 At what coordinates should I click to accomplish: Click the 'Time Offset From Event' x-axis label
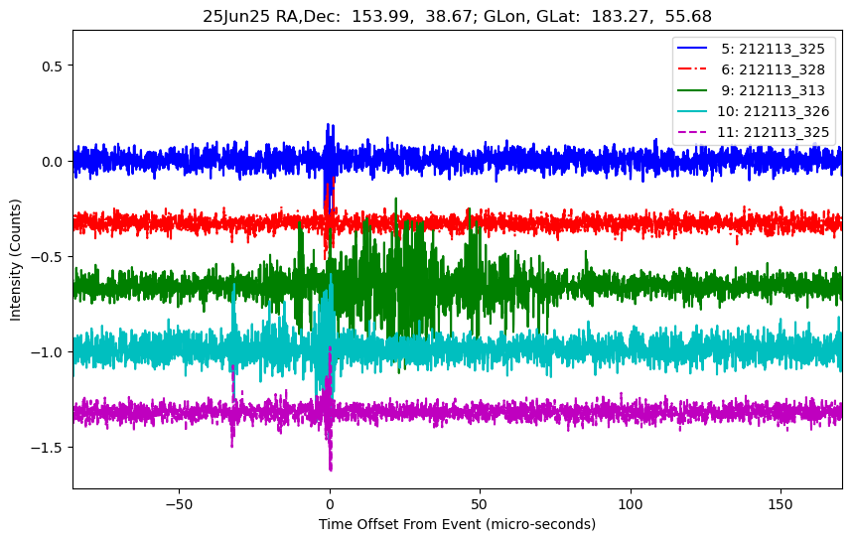click(457, 524)
